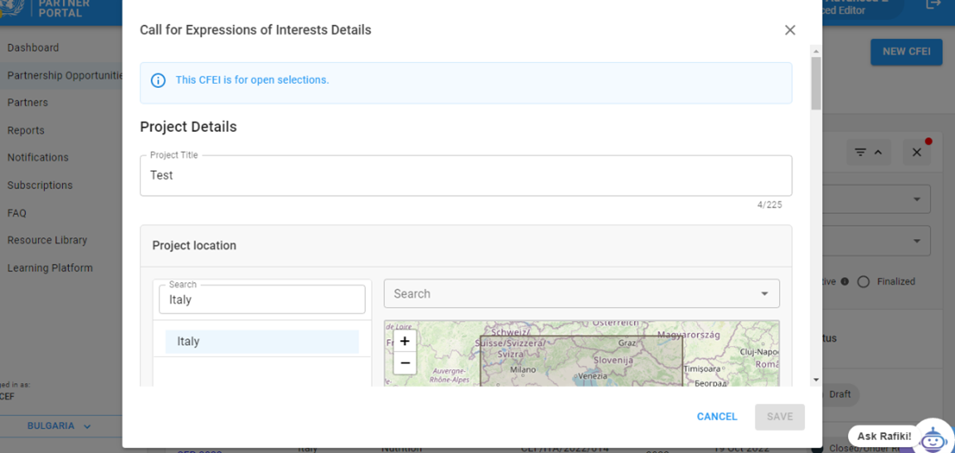Click the Project Details heading
The height and width of the screenshot is (453, 955).
(188, 127)
